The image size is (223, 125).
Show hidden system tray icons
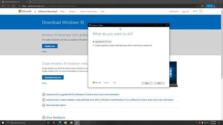click(197, 123)
